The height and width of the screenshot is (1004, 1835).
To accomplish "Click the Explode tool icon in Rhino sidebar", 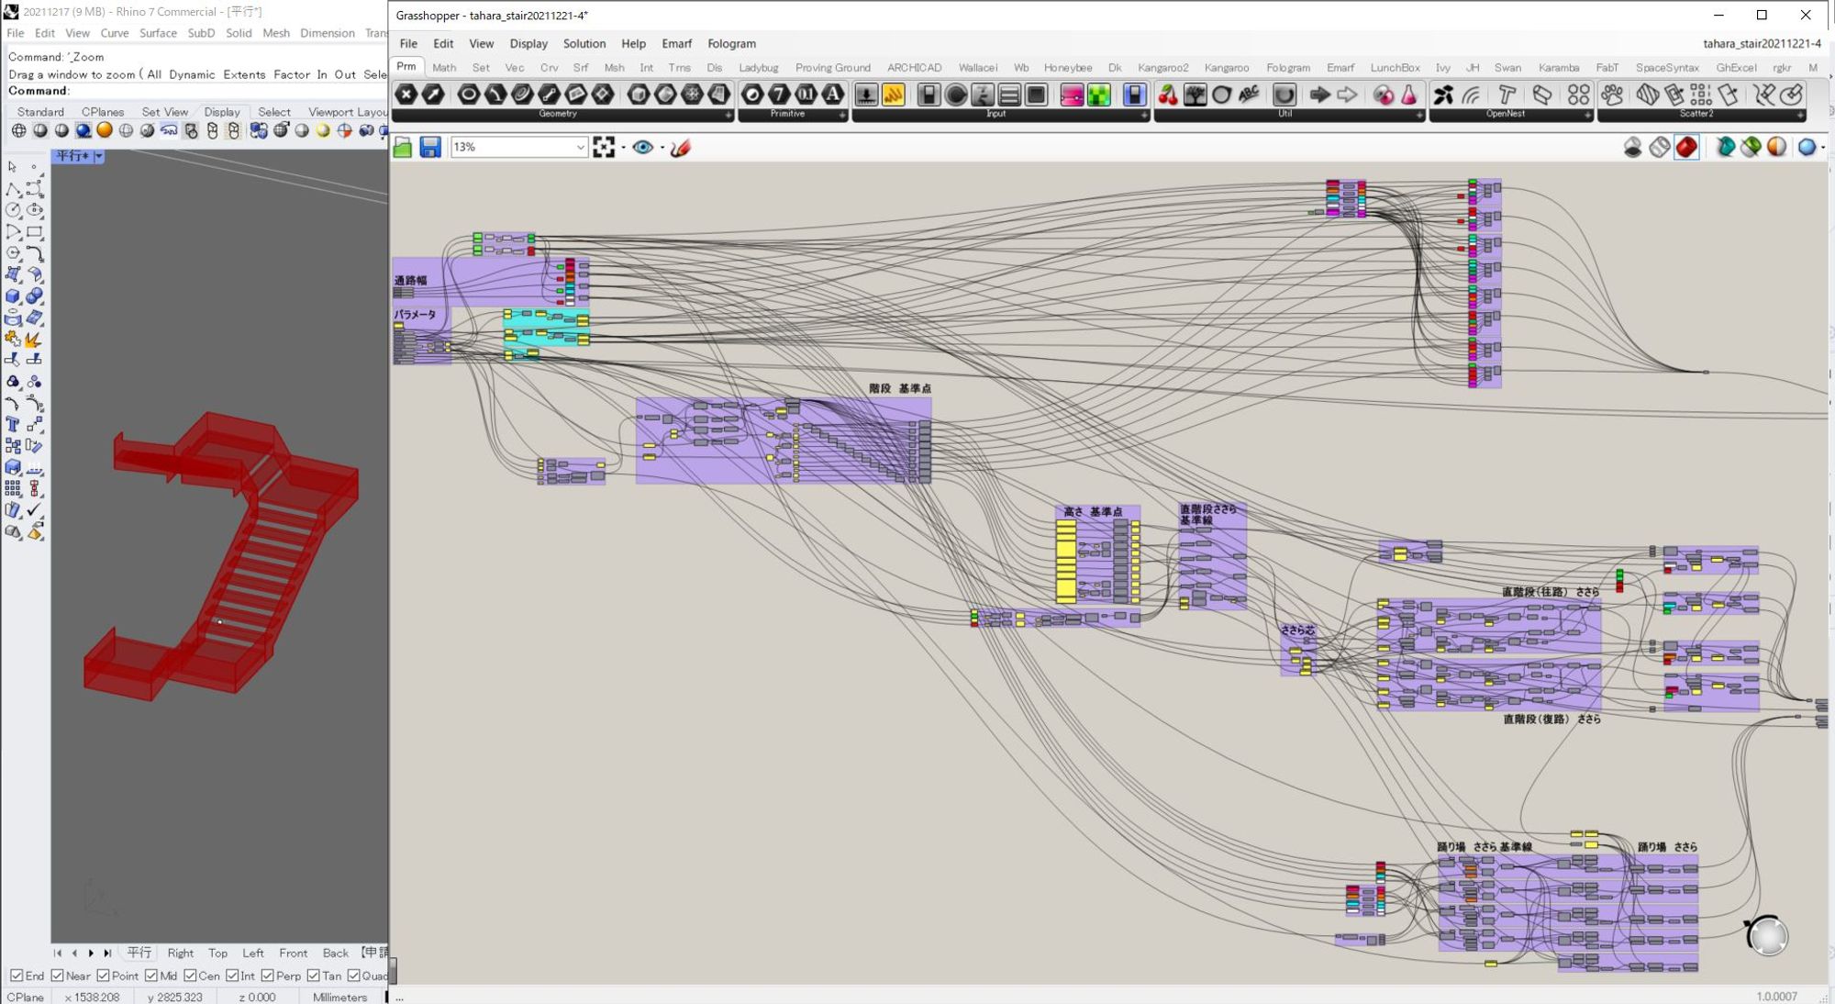I will point(33,340).
